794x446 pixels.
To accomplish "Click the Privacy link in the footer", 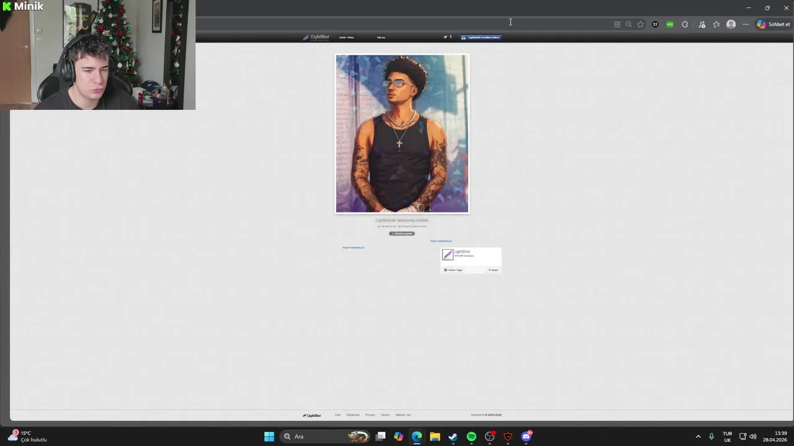I will (370, 415).
